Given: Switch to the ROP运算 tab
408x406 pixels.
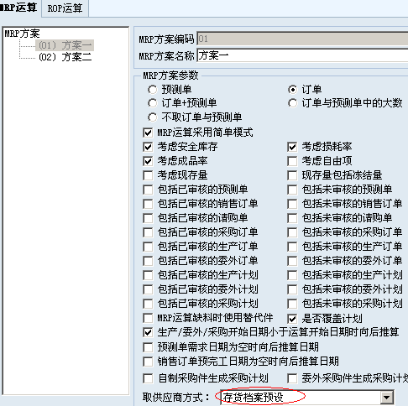Looking at the screenshot, I should (65, 8).
